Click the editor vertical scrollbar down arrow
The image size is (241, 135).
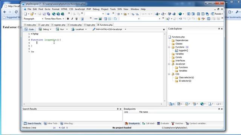click(x=165, y=101)
